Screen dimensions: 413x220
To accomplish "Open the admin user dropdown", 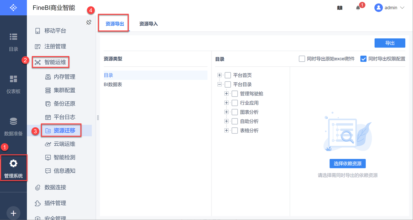I will click(389, 8).
